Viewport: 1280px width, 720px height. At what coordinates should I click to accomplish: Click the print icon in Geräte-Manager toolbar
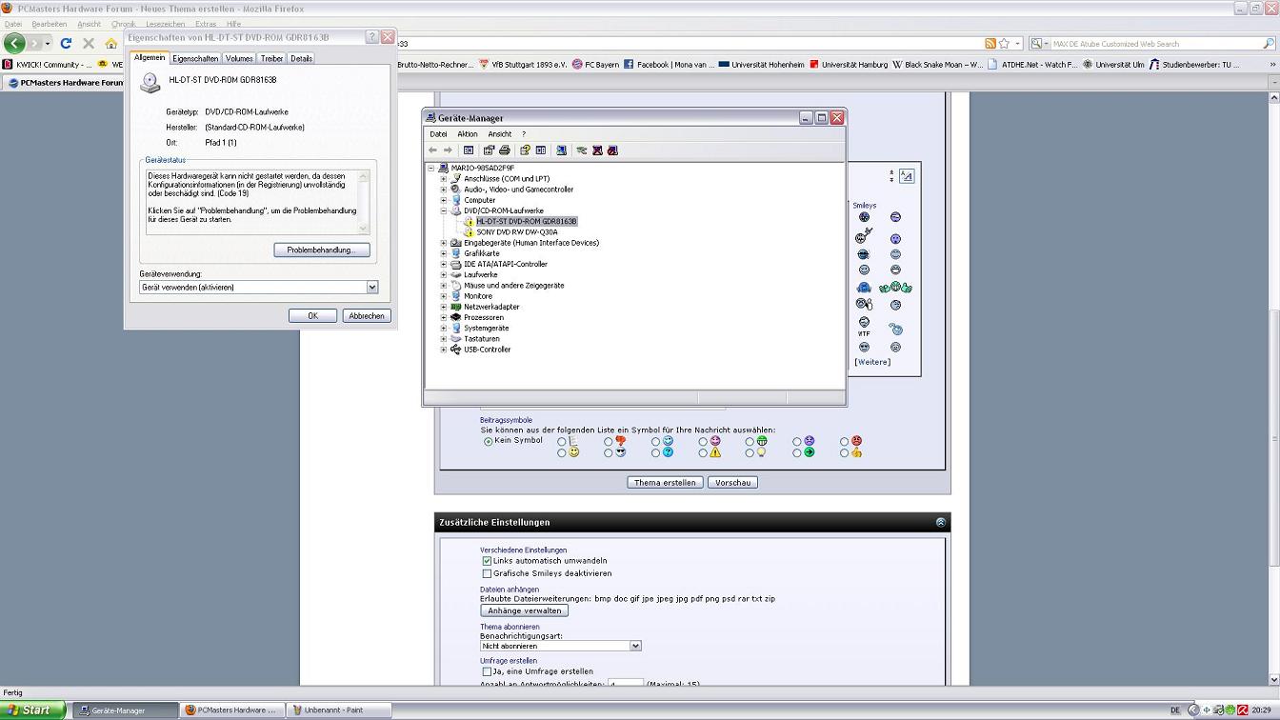pos(505,150)
